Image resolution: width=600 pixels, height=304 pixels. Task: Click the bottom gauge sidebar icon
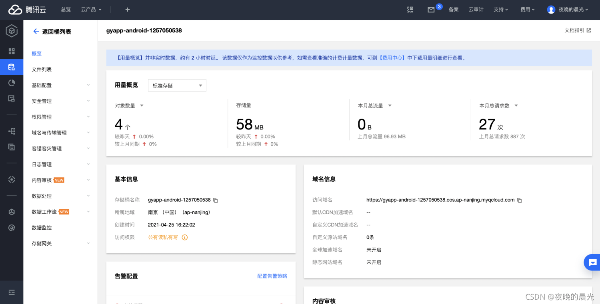pyautogui.click(x=12, y=228)
